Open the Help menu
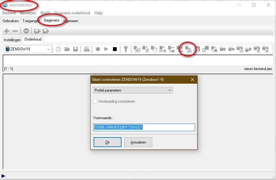The image size is (276, 180). [x=98, y=13]
